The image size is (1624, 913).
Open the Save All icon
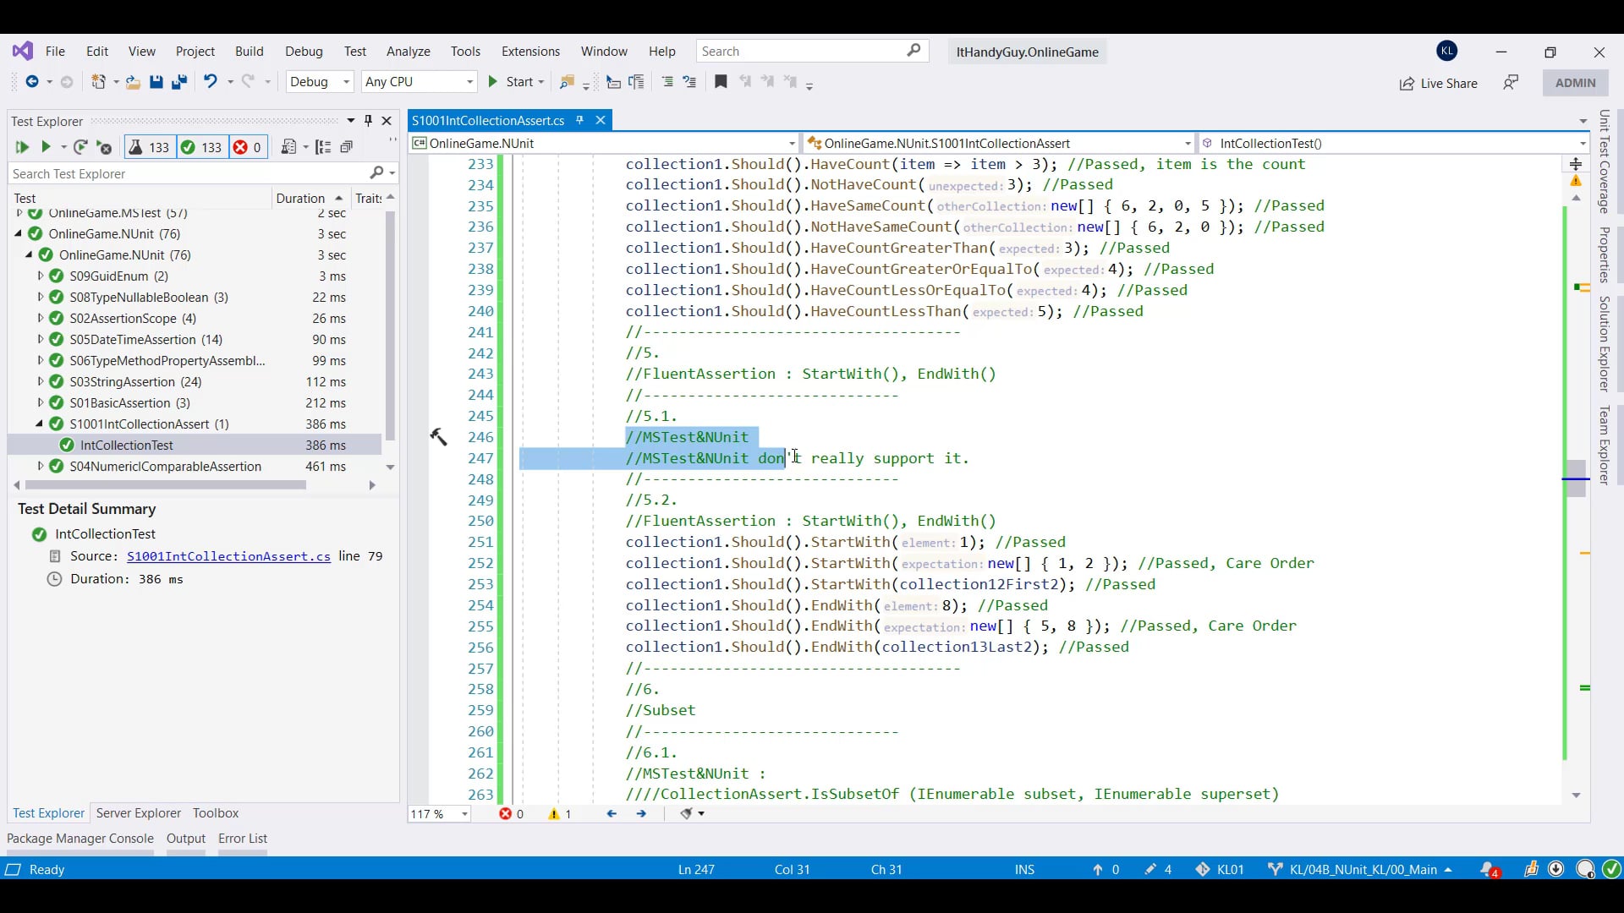click(x=178, y=82)
